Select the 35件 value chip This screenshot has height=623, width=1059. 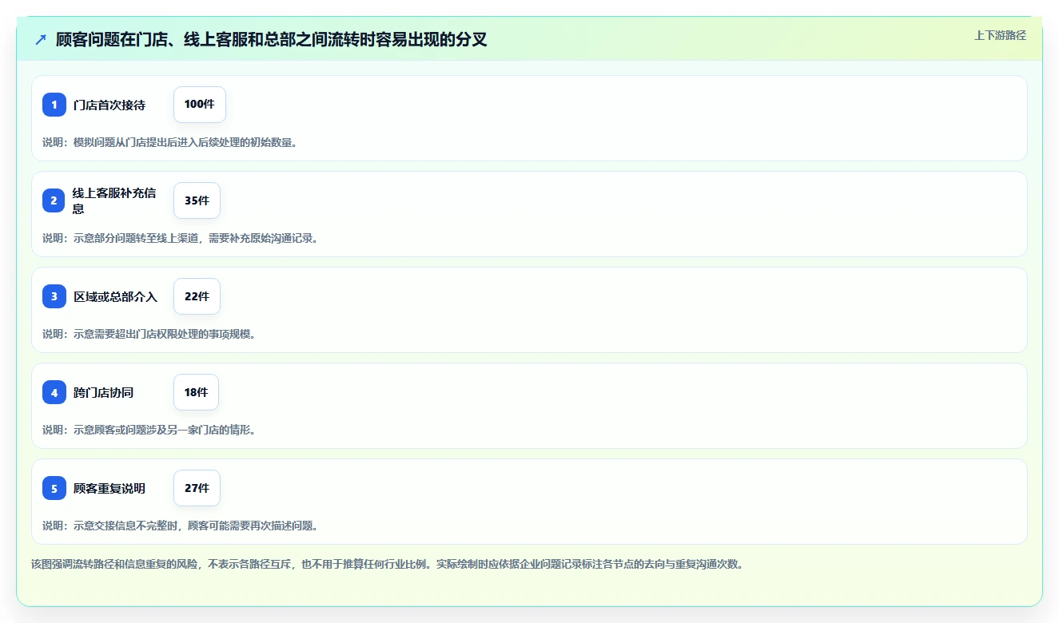click(197, 200)
